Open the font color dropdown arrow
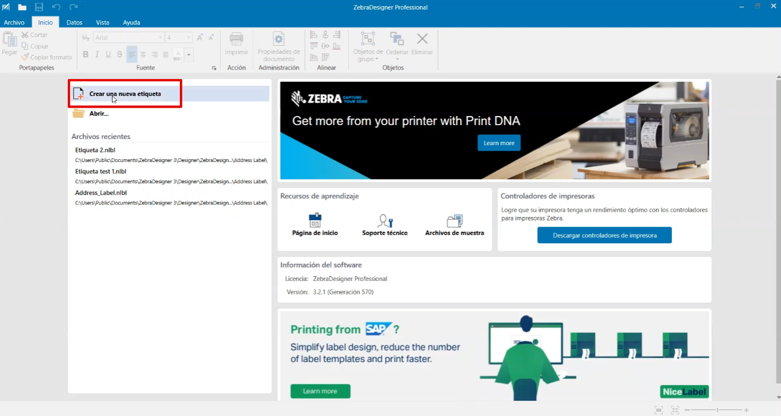The height and width of the screenshot is (416, 781). click(189, 54)
